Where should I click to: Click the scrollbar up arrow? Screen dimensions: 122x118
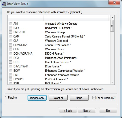tap(112, 18)
